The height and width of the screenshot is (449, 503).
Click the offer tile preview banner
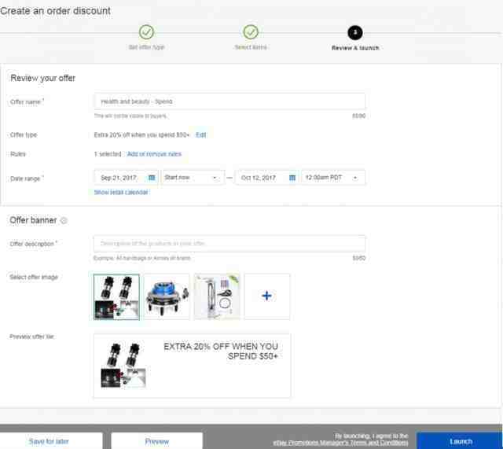(x=192, y=366)
